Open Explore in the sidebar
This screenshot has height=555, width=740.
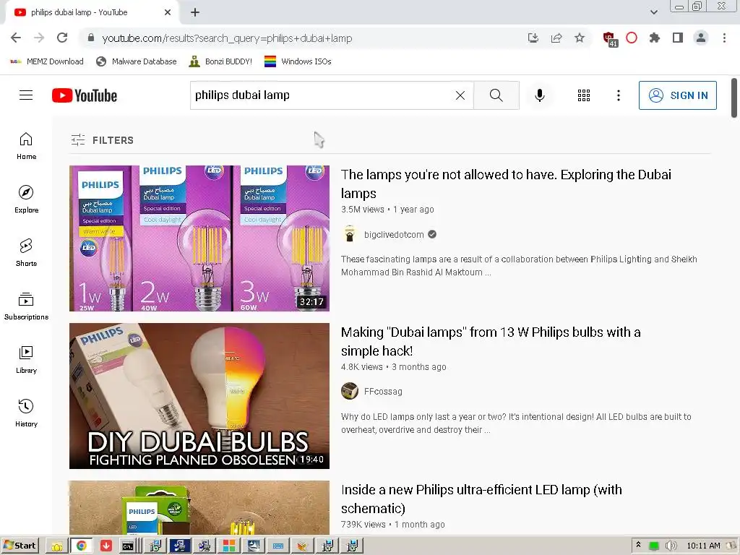(x=27, y=199)
